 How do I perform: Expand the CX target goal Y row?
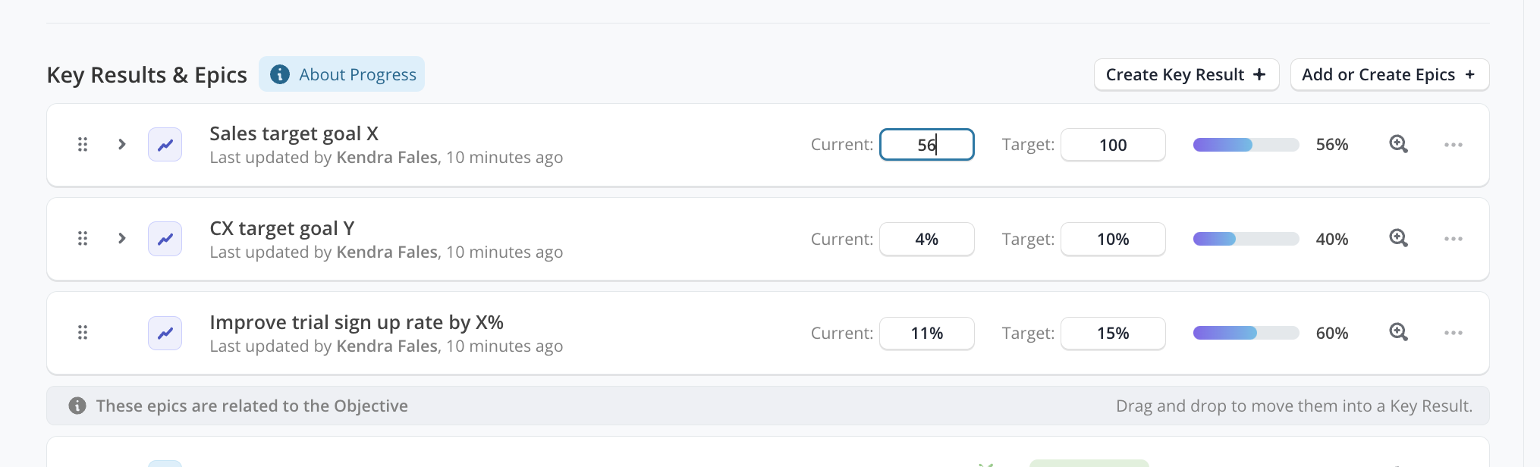[x=122, y=239]
